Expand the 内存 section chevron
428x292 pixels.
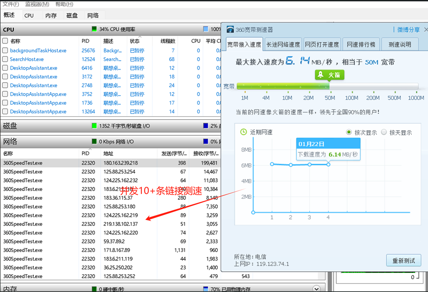pyautogui.click(x=316, y=289)
